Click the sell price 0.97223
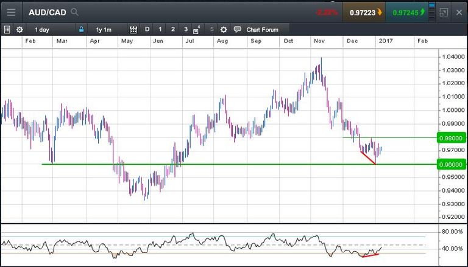The image size is (468, 267). pyautogui.click(x=364, y=12)
